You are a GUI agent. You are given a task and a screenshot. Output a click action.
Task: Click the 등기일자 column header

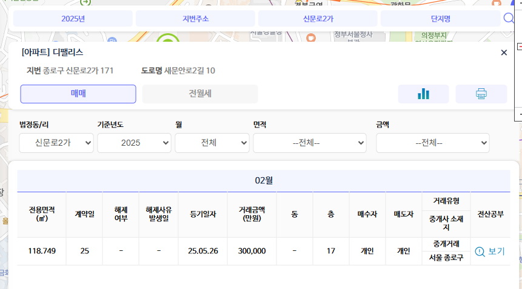[203, 215]
